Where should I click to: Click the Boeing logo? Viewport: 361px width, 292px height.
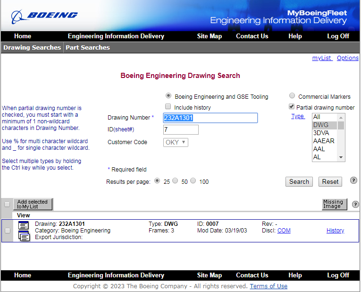[44, 17]
